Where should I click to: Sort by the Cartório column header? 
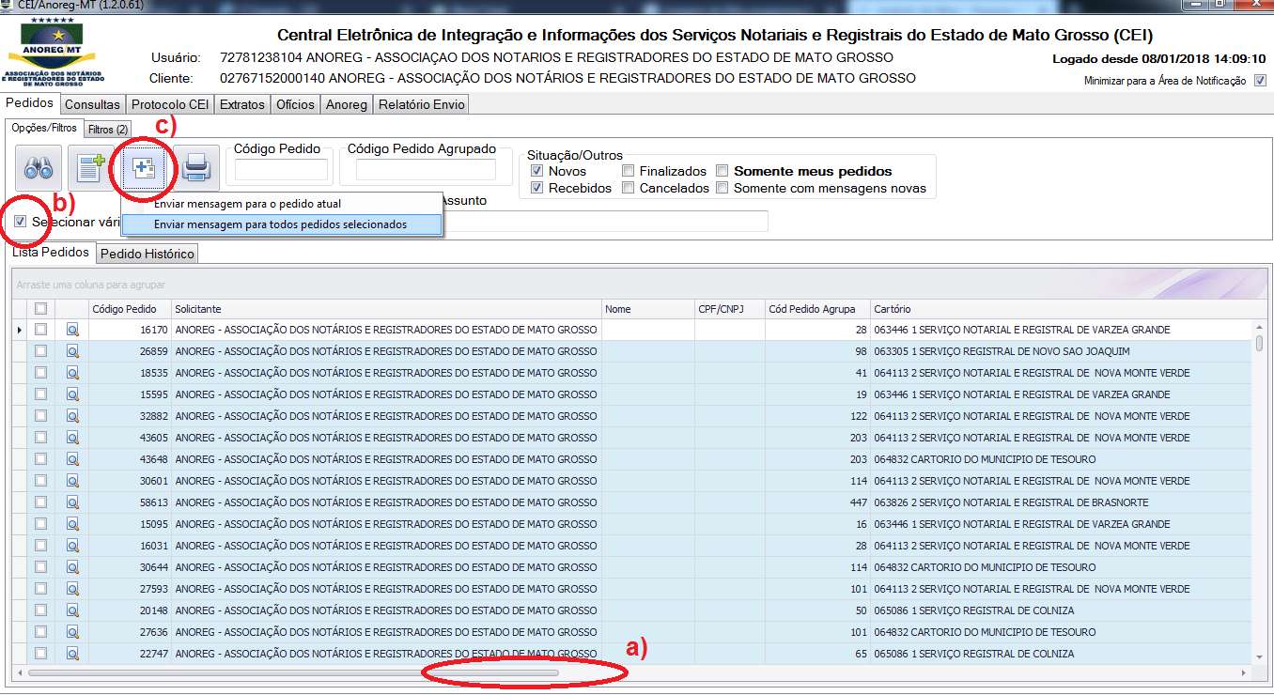(1062, 309)
